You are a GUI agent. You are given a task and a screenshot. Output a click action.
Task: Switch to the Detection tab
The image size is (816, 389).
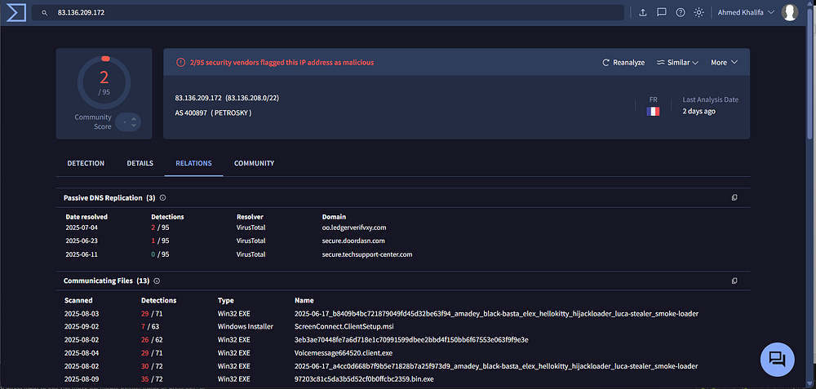coord(86,163)
